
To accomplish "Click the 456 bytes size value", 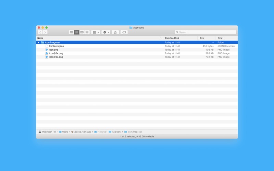I will (208, 46).
